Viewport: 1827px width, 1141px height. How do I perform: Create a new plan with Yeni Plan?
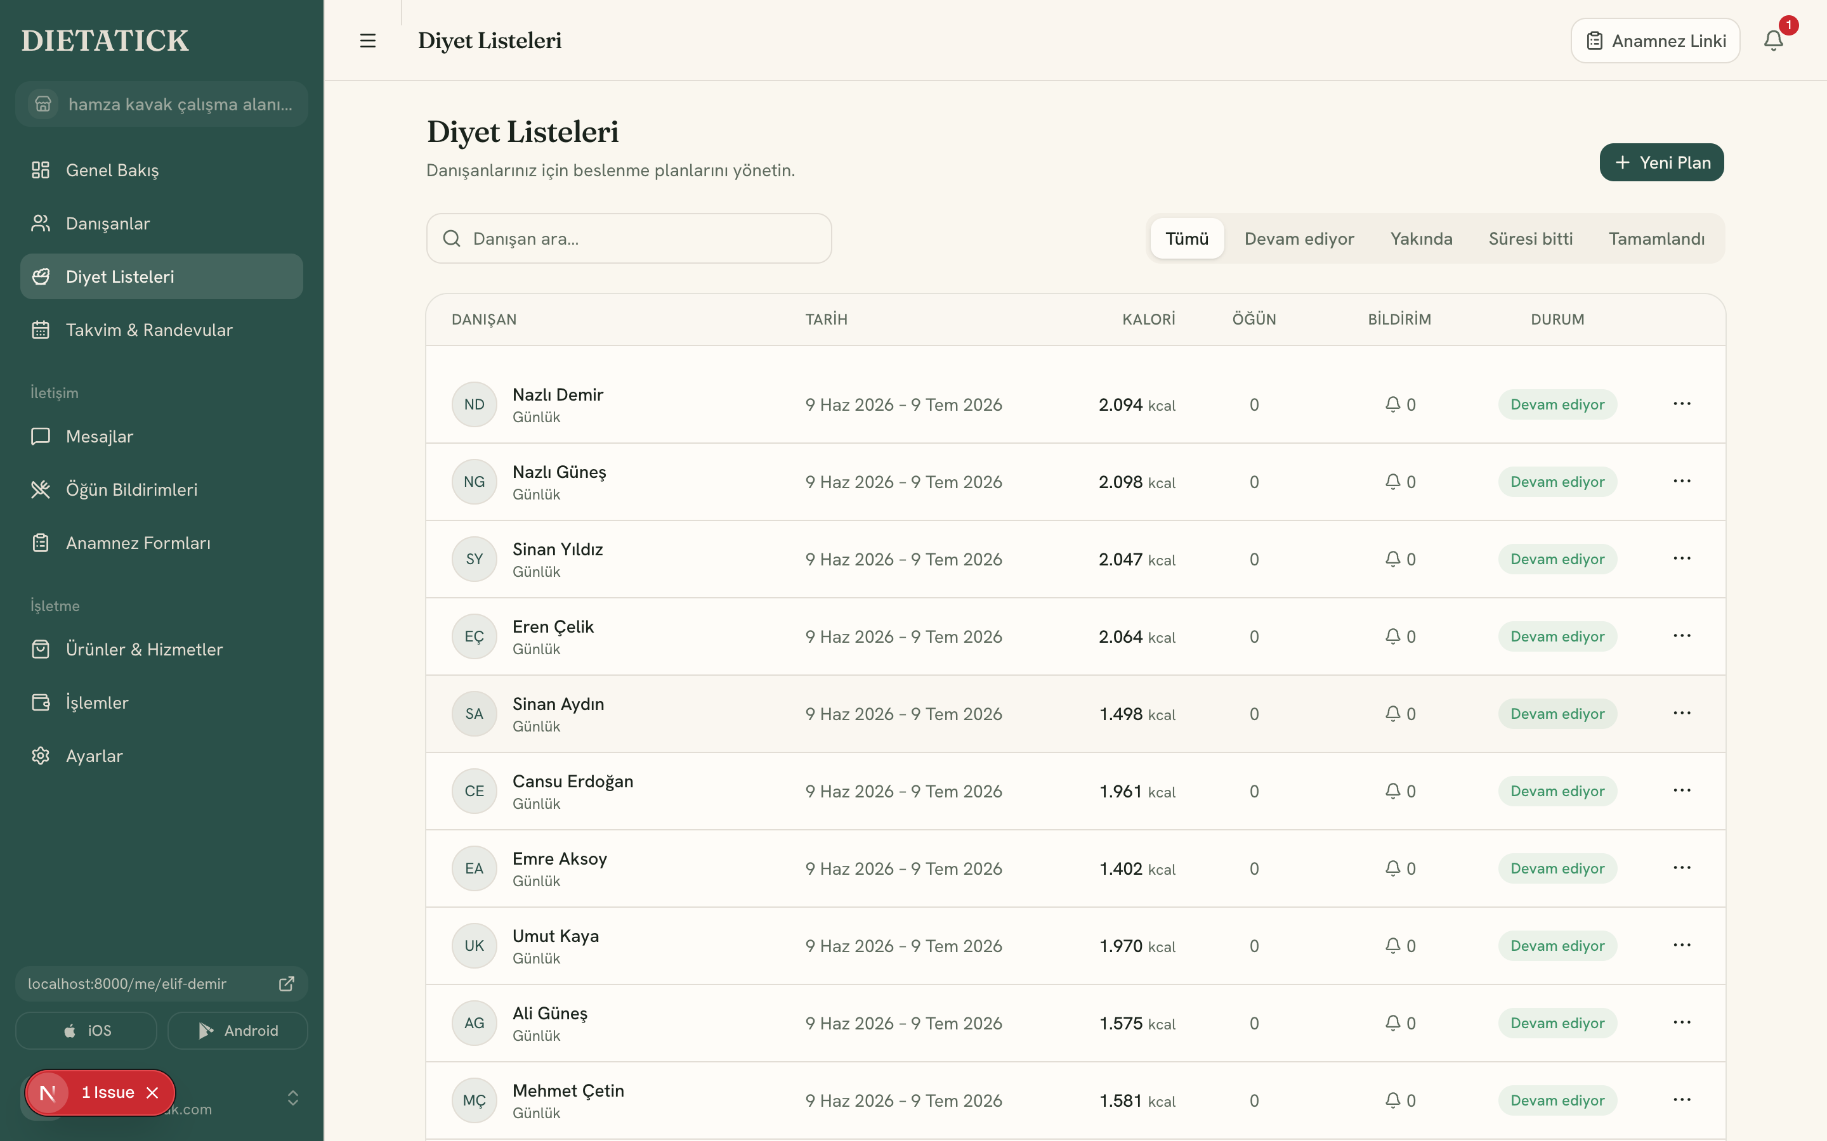click(x=1661, y=162)
